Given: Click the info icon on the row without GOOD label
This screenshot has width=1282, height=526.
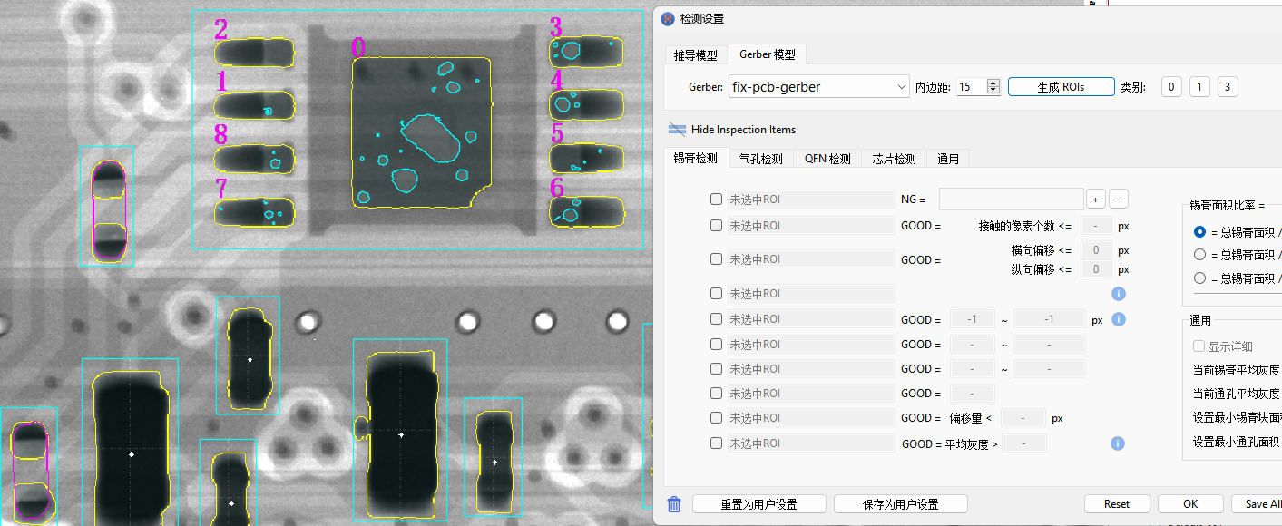Looking at the screenshot, I should (x=1118, y=294).
